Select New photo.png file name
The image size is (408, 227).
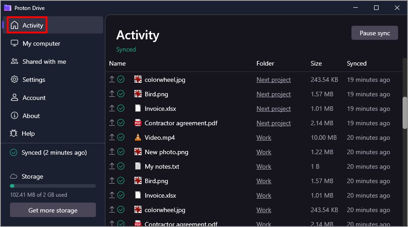(x=166, y=152)
